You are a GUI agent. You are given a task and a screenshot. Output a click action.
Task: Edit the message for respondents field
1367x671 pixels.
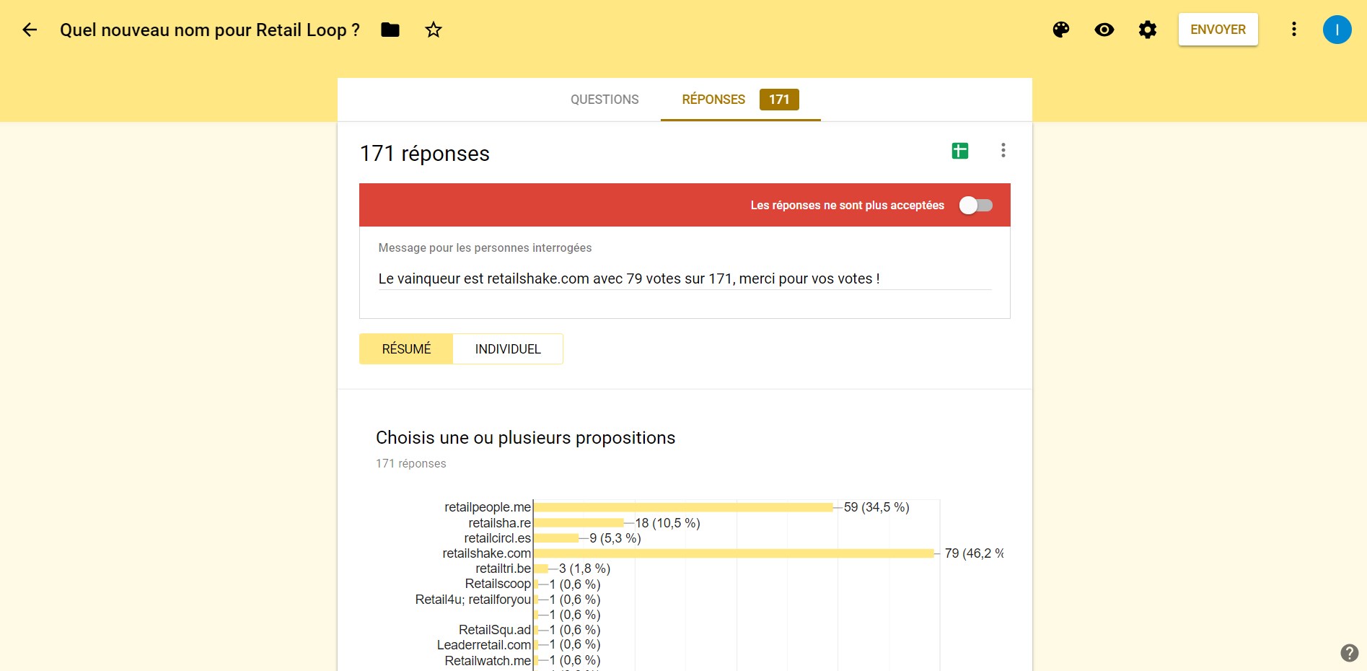tap(685, 279)
